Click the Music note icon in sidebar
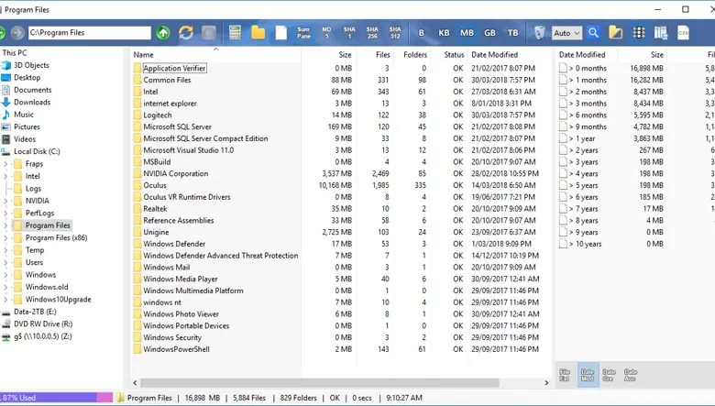The image size is (715, 406). [x=5, y=115]
